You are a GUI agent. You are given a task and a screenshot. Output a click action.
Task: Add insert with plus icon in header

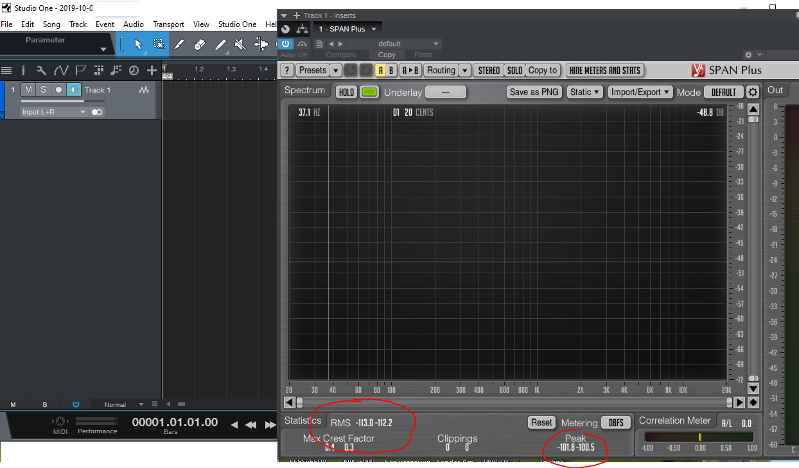point(296,15)
